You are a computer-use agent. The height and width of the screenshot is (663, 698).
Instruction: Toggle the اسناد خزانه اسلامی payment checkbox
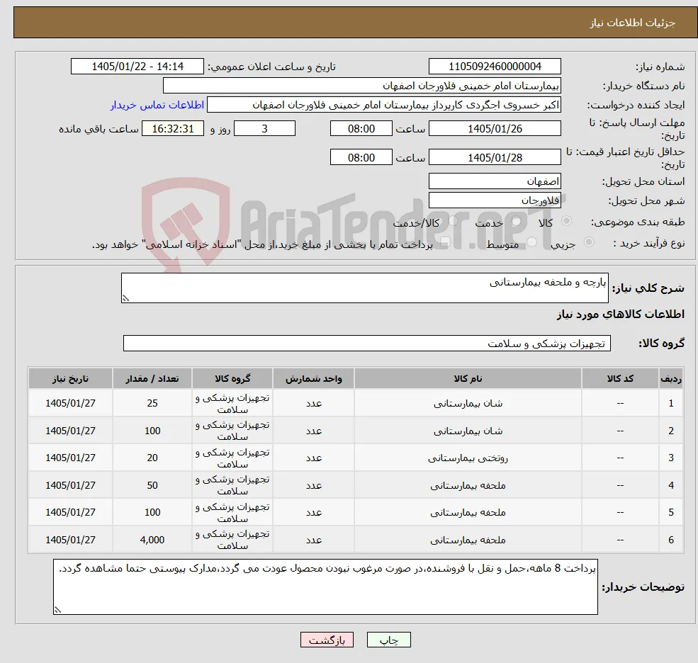click(x=444, y=242)
